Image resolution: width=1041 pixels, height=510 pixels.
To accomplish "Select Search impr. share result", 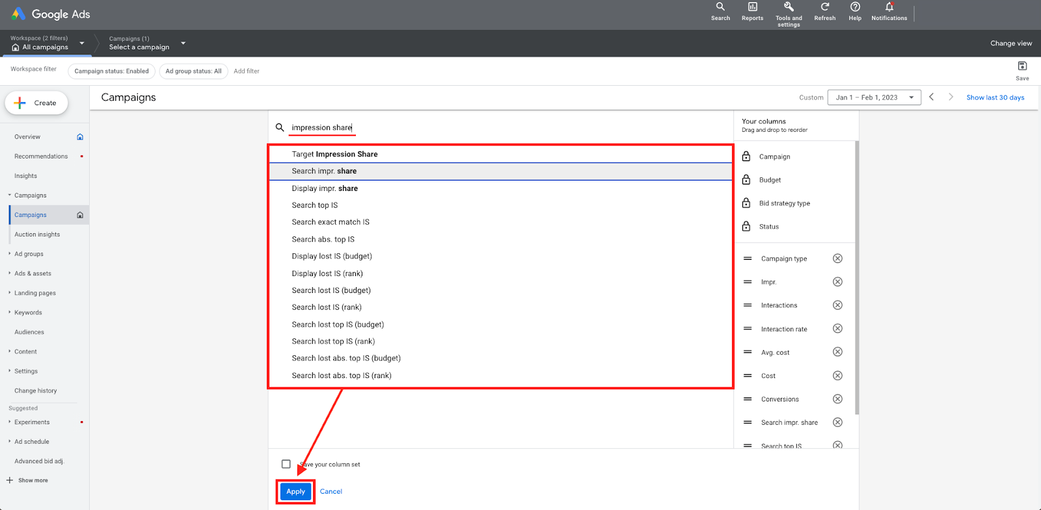I will [x=501, y=171].
